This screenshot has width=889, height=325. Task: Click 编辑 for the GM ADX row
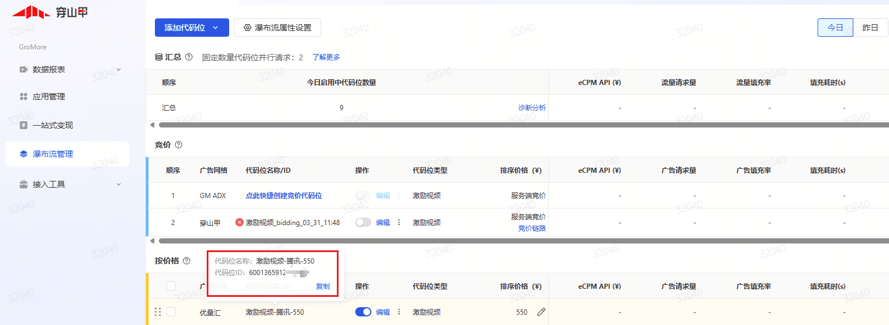[383, 196]
